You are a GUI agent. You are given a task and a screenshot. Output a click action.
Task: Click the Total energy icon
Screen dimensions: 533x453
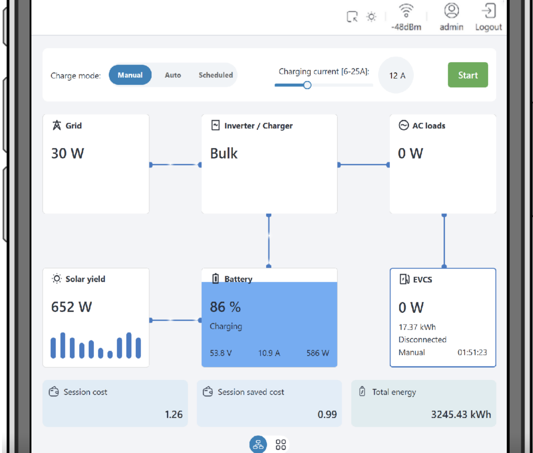pyautogui.click(x=362, y=392)
